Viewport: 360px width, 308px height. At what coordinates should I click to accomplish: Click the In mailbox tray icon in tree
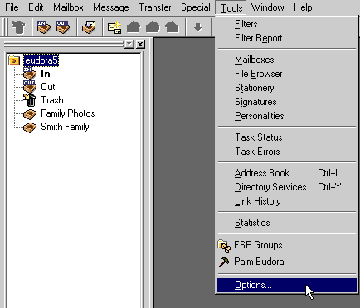tap(30, 74)
